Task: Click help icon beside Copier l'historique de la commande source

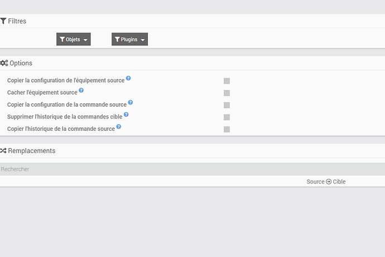Action: [x=119, y=127]
